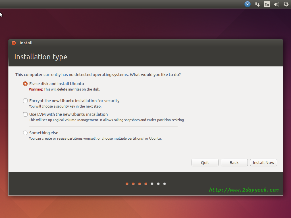The width and height of the screenshot is (291, 218).
Task: Open the En keyboard layout indicator
Action: pyautogui.click(x=267, y=4)
